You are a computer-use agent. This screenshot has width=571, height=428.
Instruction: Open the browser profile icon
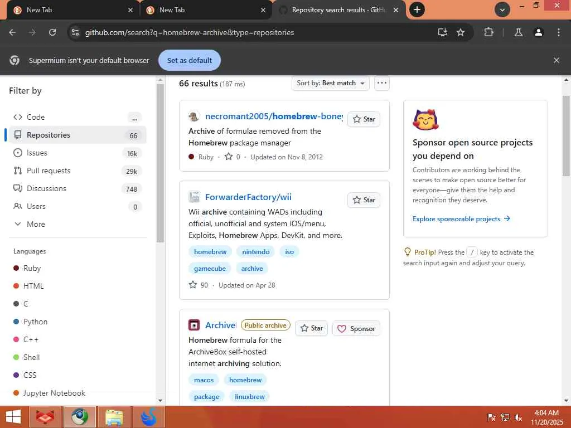[539, 32]
